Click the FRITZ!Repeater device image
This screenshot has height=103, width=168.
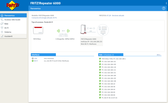coord(83,29)
